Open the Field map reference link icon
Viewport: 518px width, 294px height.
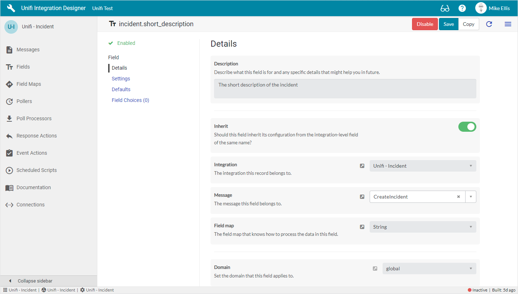click(362, 227)
